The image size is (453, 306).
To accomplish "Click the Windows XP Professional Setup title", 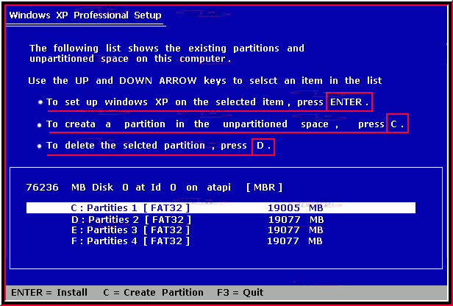I will (x=85, y=15).
